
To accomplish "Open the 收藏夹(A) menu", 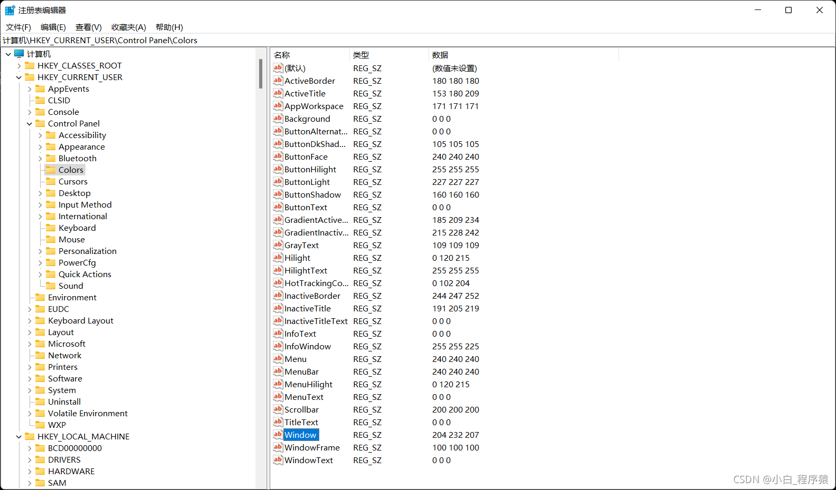I will point(129,27).
